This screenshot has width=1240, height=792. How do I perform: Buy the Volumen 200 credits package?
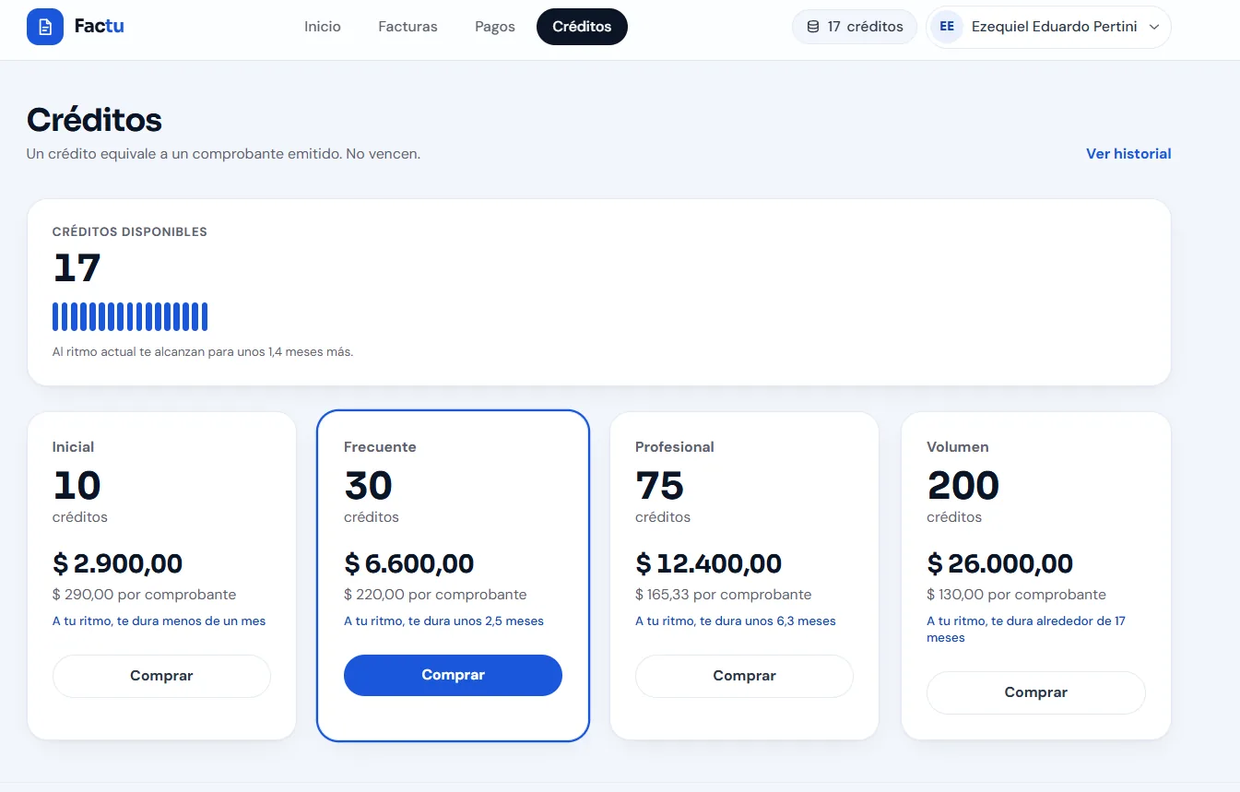(x=1035, y=692)
